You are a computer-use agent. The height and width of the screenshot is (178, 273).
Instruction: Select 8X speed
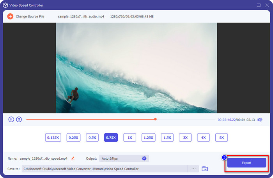click(222, 137)
